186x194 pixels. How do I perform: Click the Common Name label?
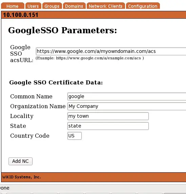click(x=31, y=96)
